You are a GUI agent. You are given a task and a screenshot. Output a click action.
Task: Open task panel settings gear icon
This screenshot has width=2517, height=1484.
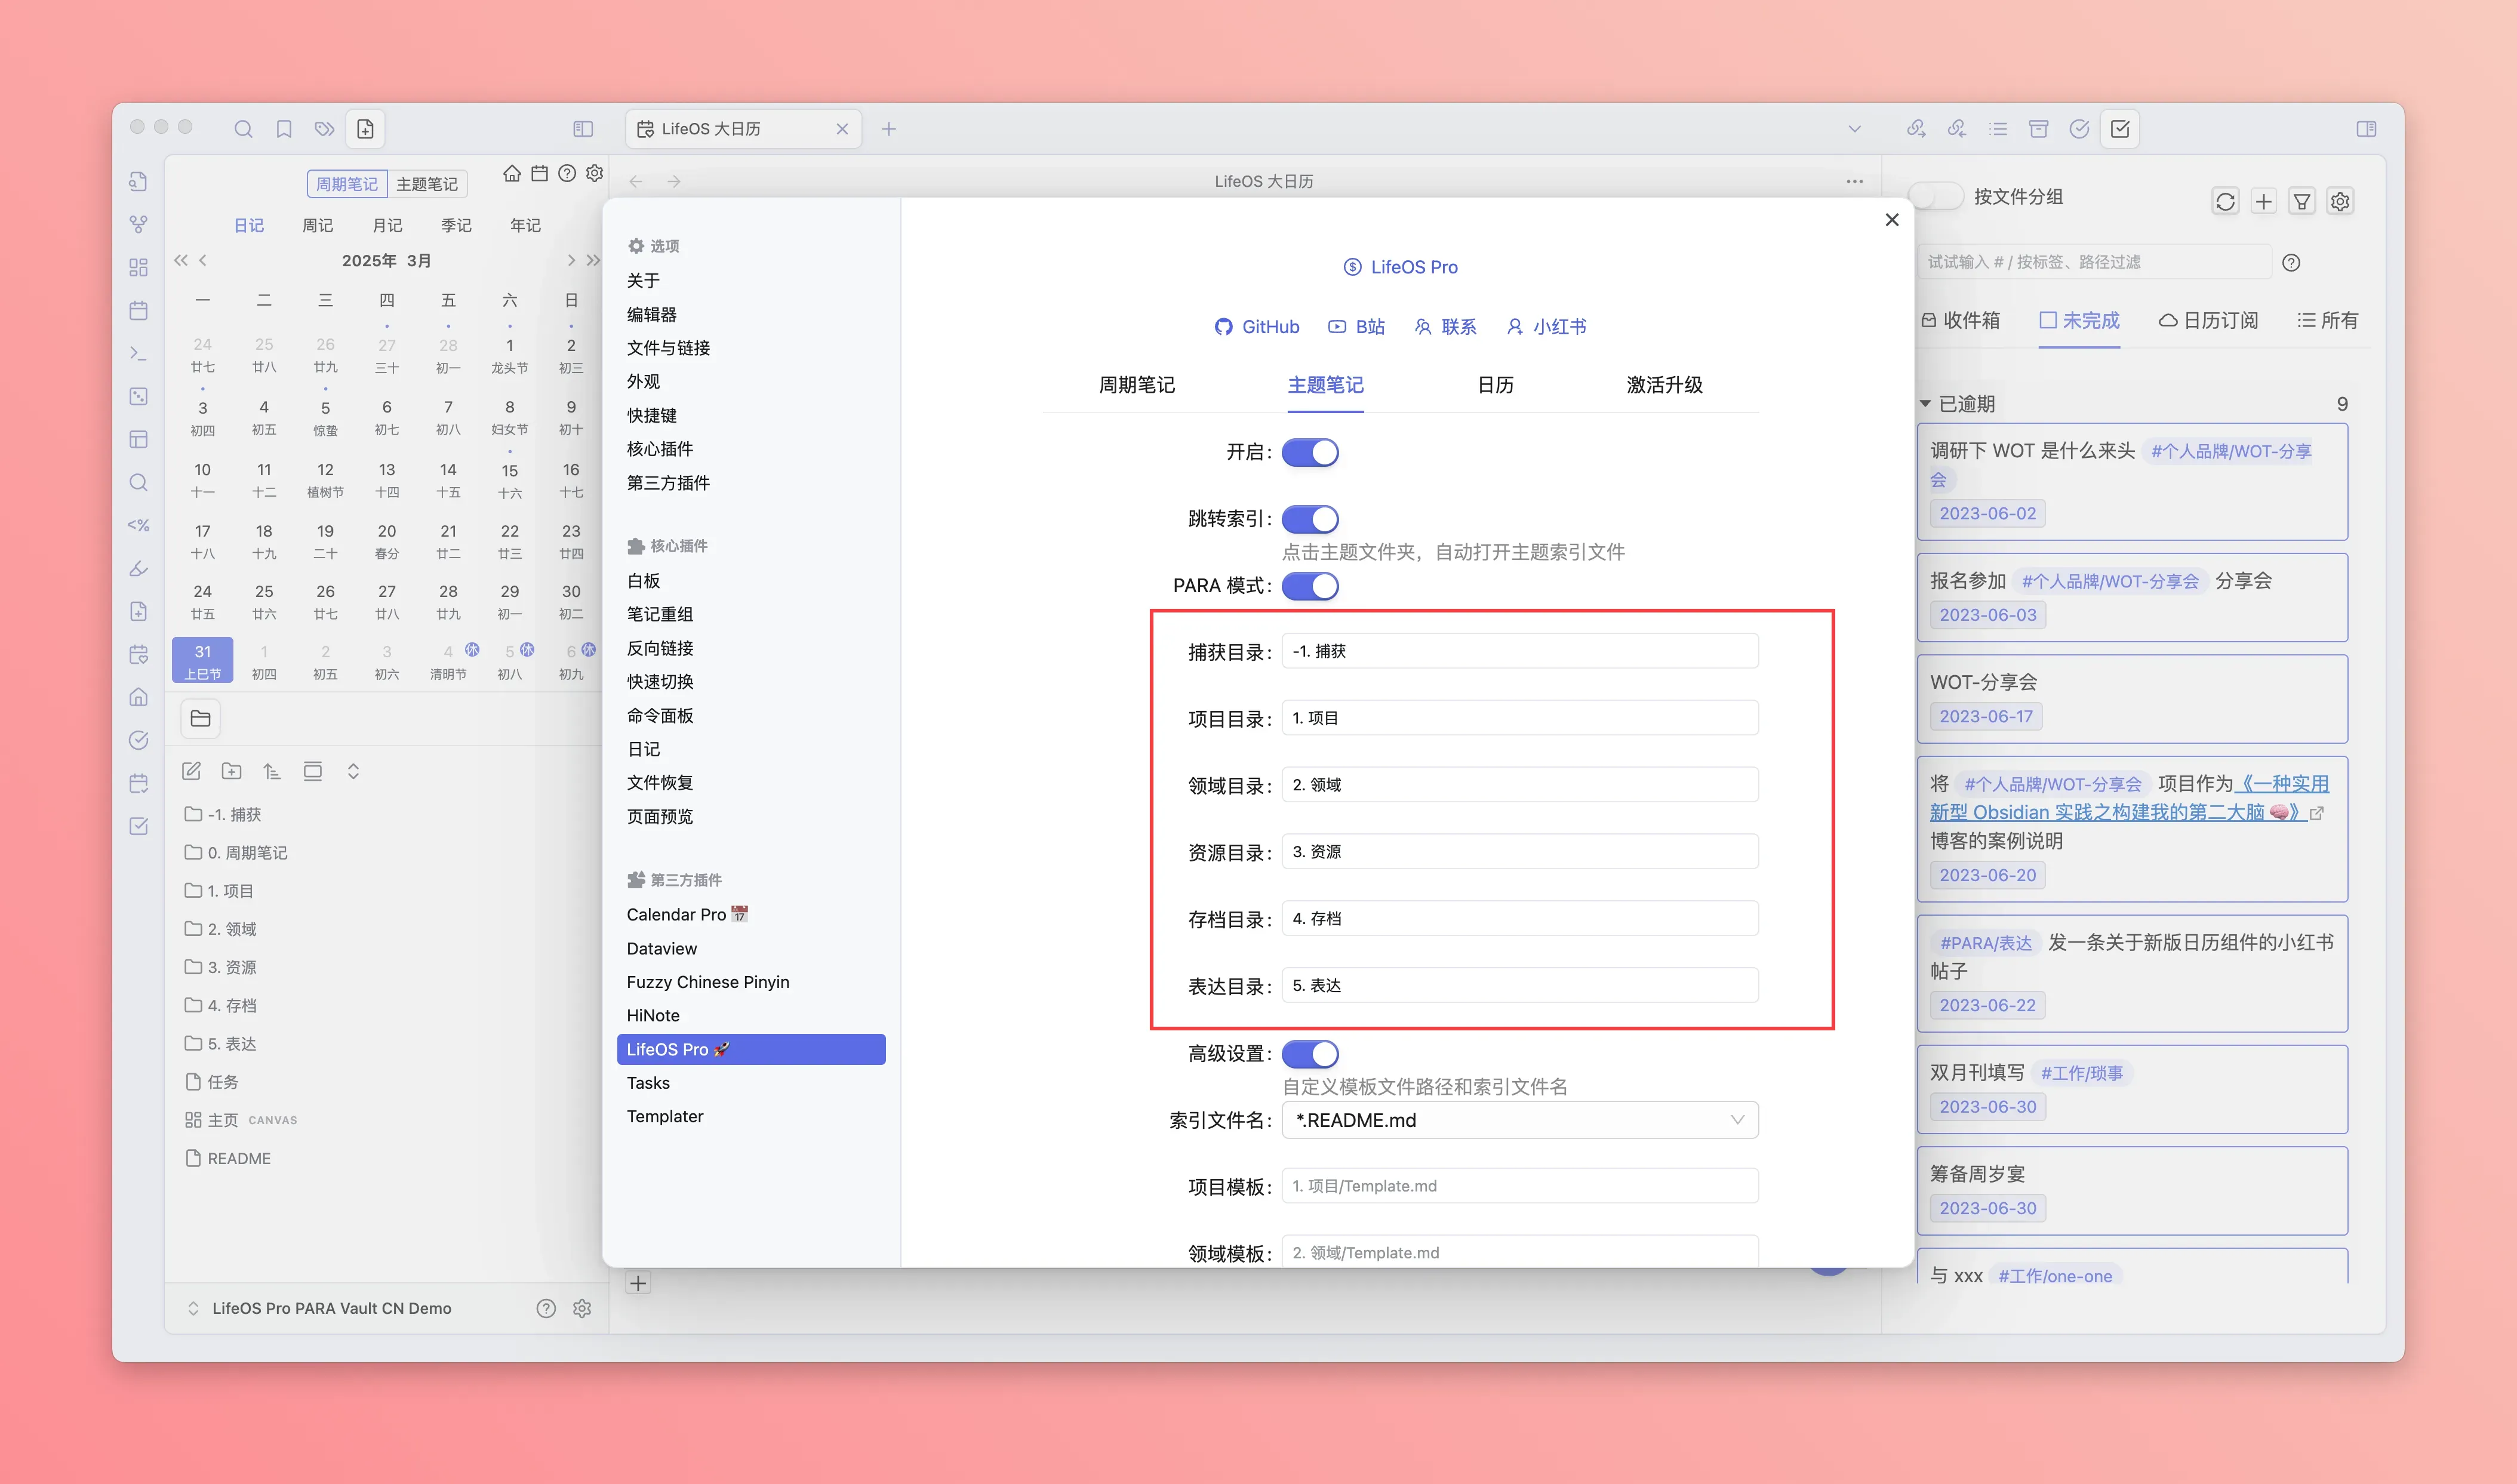coord(2340,201)
